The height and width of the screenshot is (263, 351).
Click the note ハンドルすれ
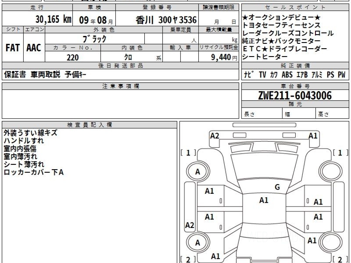coord(24,141)
